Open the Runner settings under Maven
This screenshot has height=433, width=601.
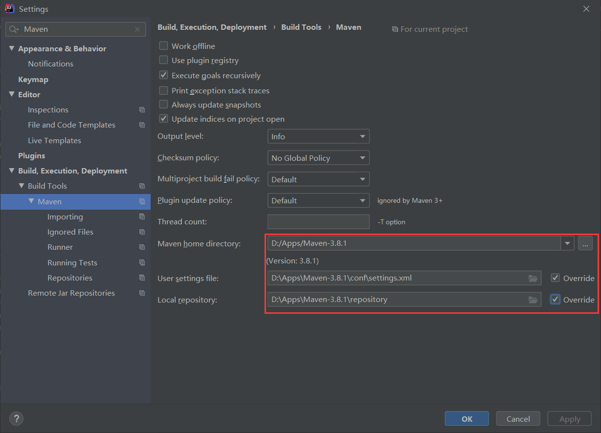click(x=60, y=247)
